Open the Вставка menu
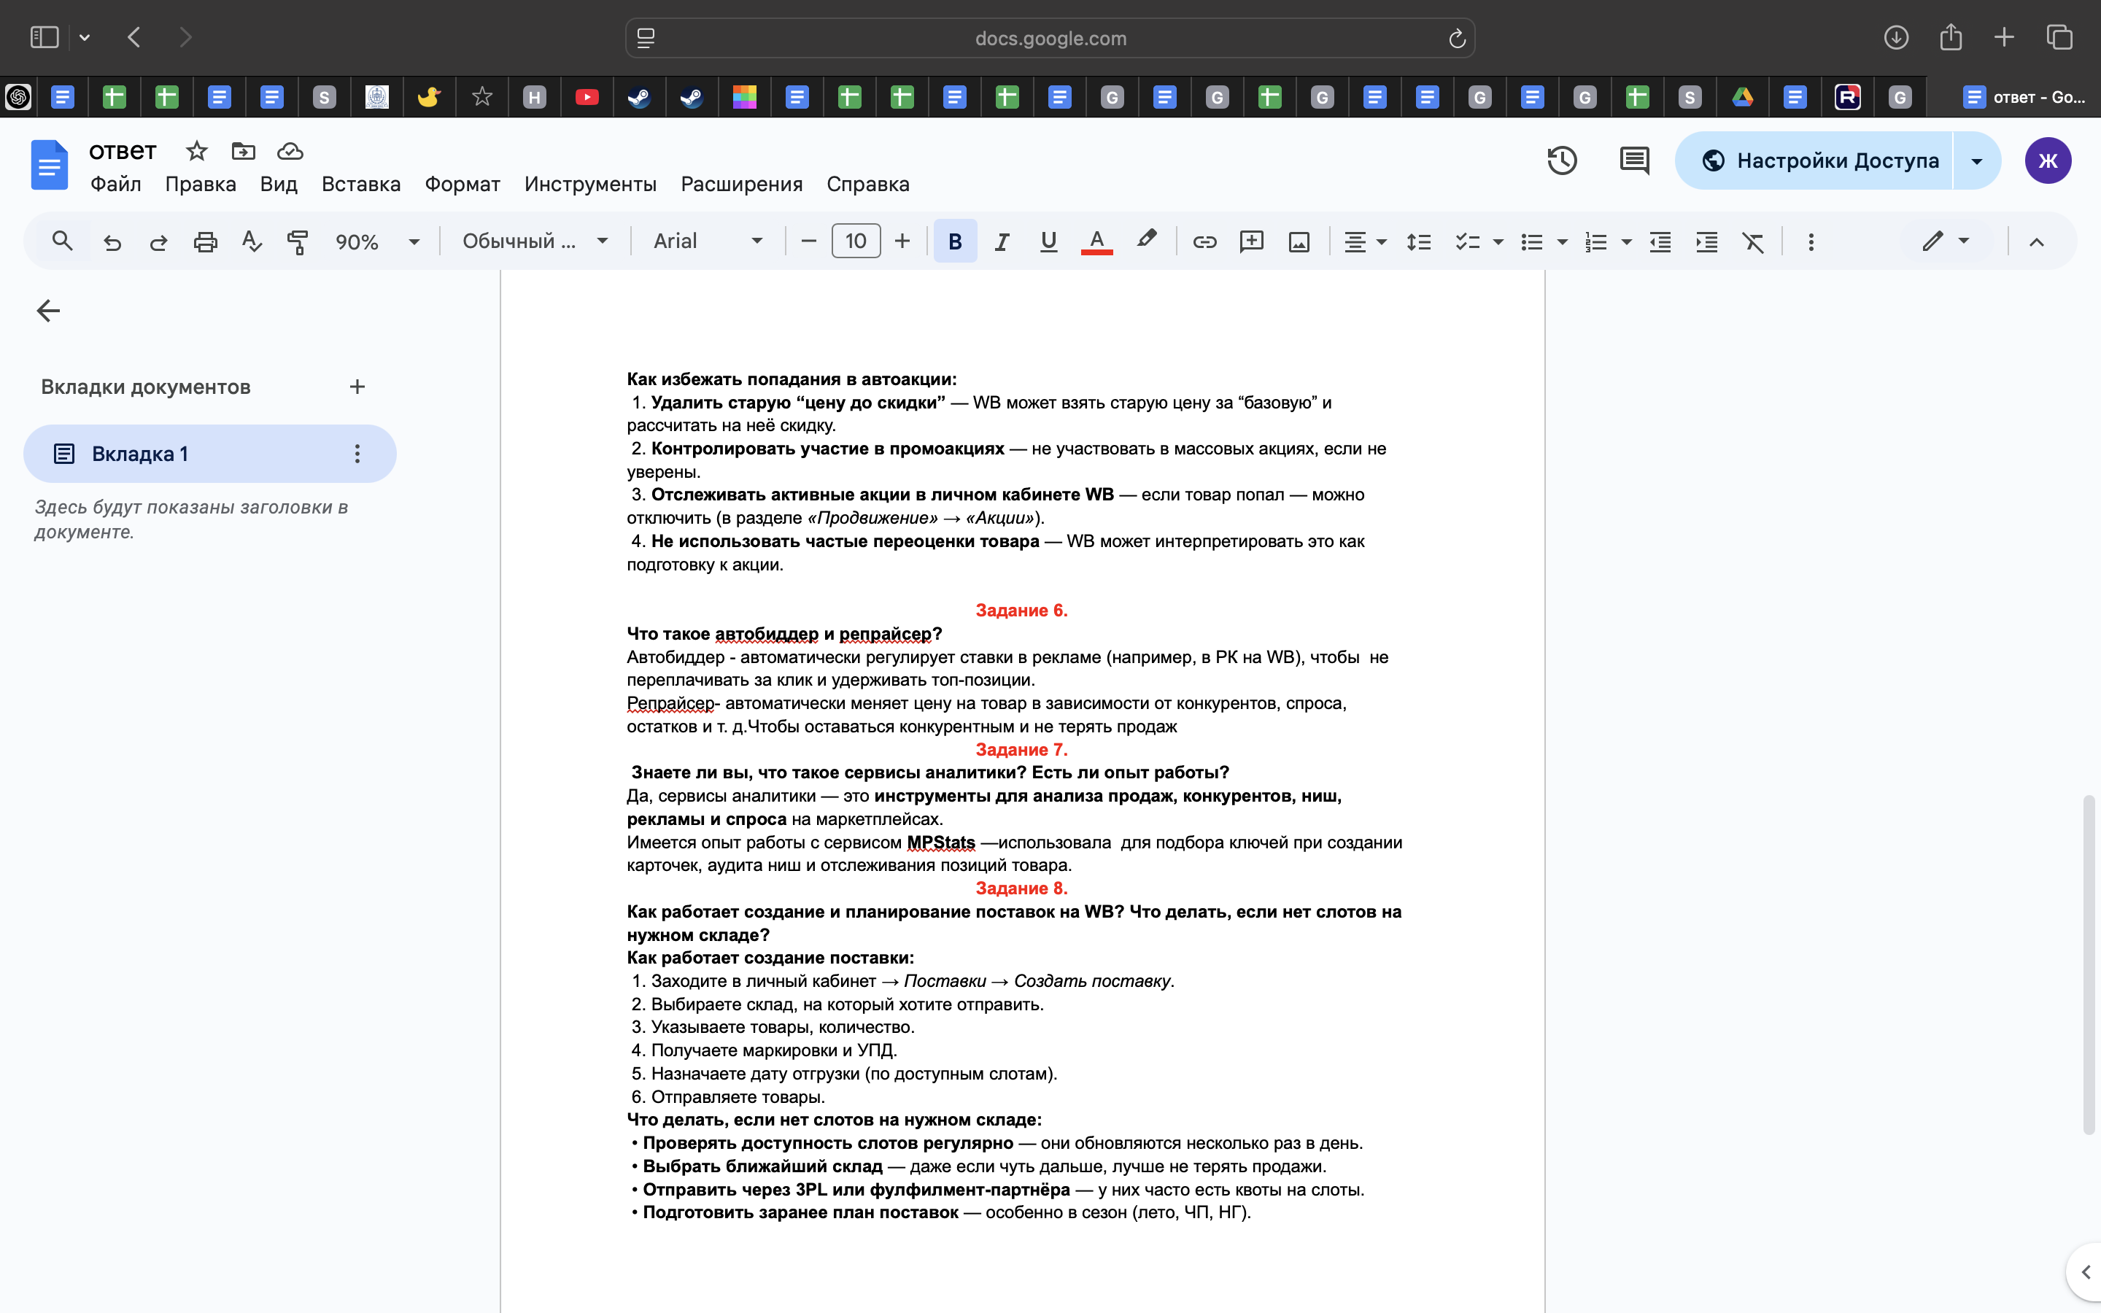2101x1313 pixels. tap(361, 184)
